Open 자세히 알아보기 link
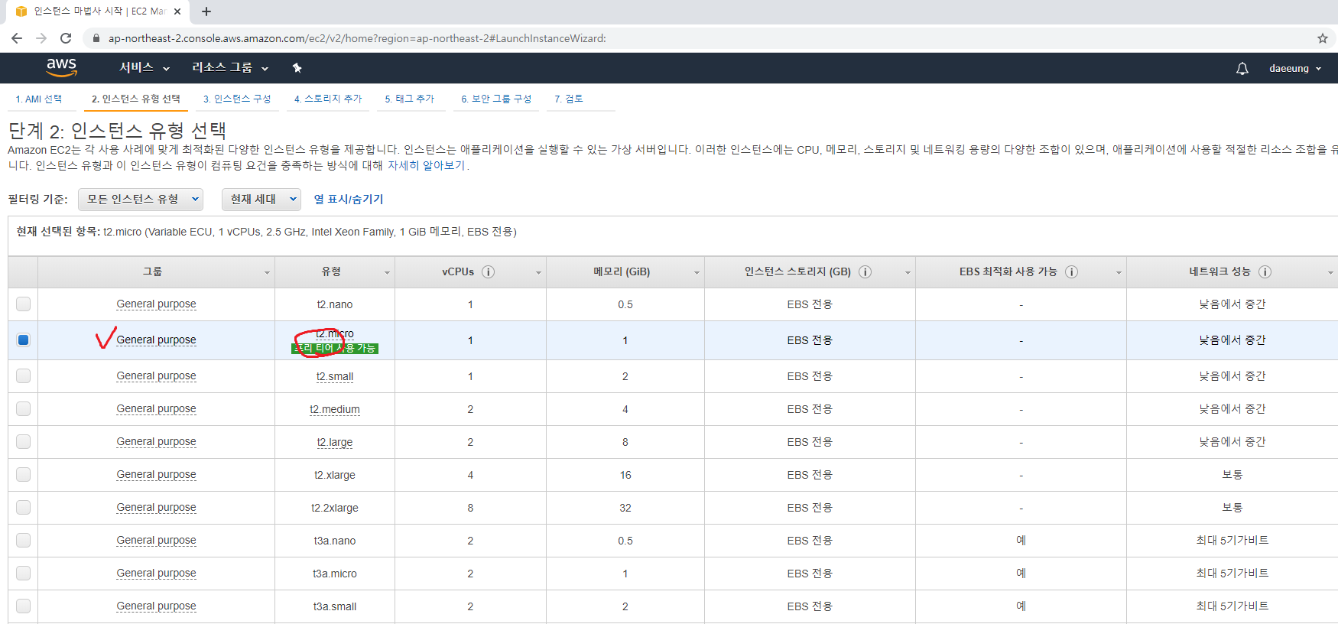This screenshot has height=624, width=1338. 426,165
